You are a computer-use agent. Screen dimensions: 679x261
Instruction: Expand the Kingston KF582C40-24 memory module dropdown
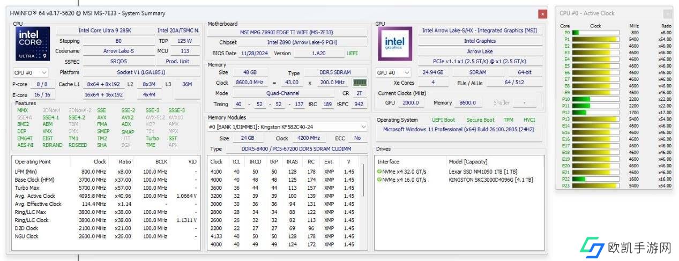click(x=363, y=127)
